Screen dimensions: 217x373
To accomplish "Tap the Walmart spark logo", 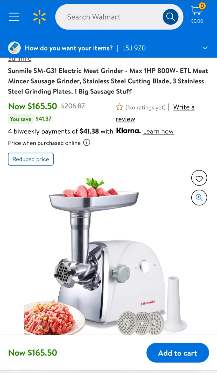I will [39, 17].
